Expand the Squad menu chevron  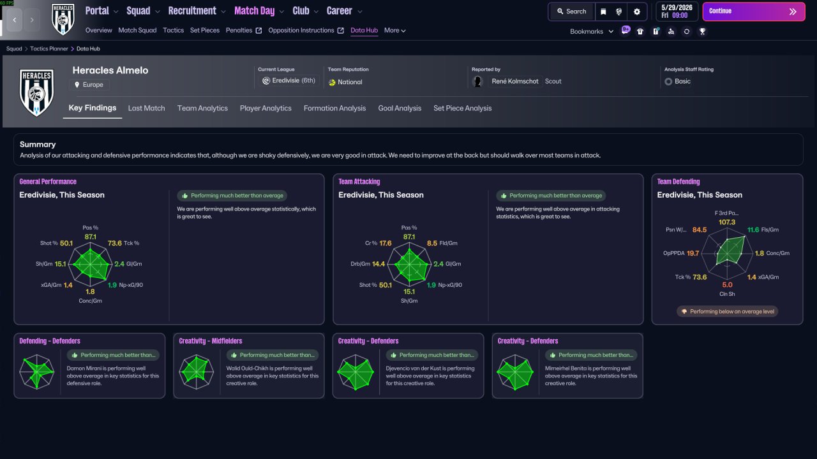click(157, 11)
